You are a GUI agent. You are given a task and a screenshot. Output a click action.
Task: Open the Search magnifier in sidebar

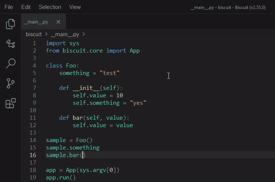pos(11,63)
